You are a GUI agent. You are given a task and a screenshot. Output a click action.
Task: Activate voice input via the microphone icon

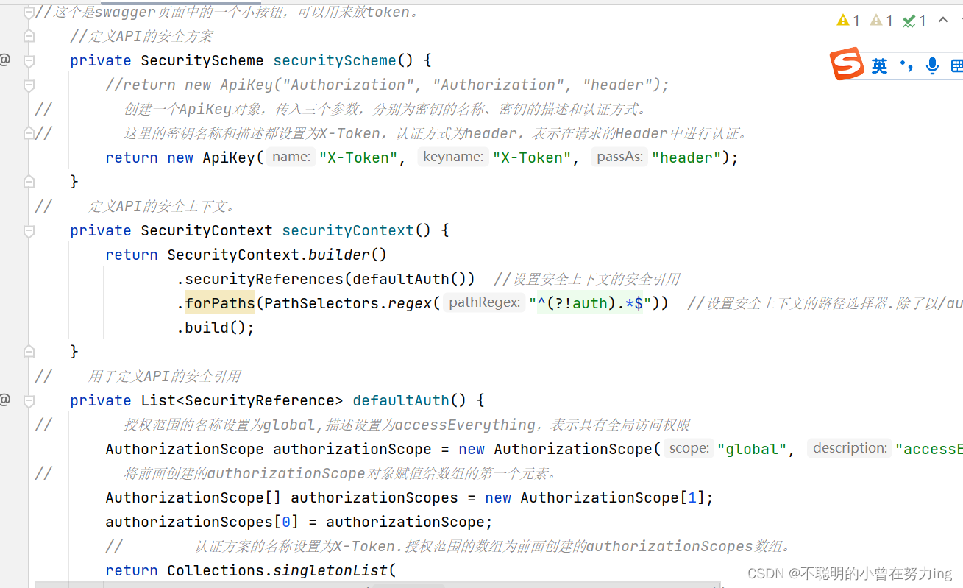931,65
